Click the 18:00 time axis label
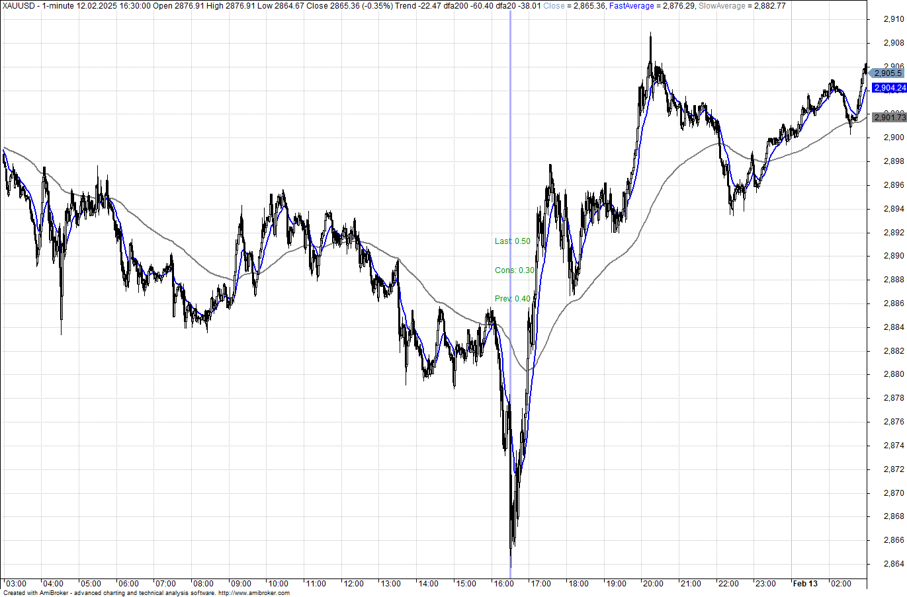The image size is (907, 597). tap(578, 584)
